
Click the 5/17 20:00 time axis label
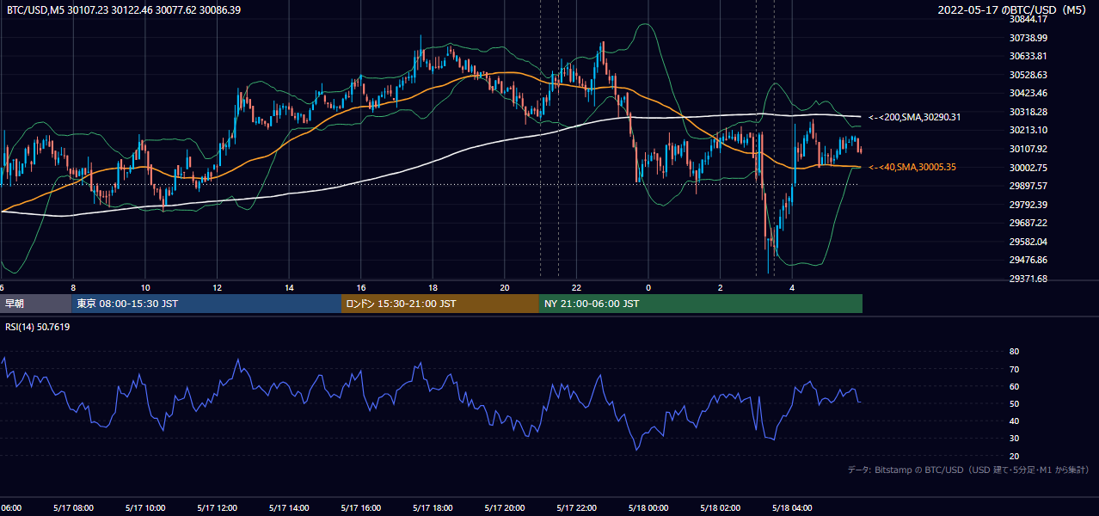pos(505,508)
